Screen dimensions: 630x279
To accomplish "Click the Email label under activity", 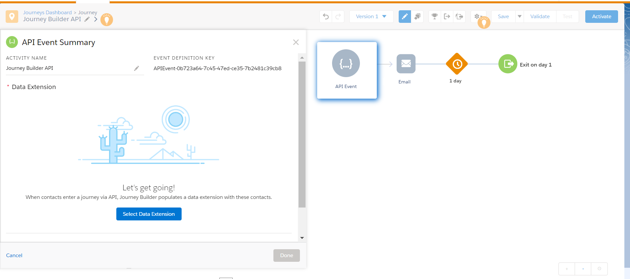I will coord(404,82).
